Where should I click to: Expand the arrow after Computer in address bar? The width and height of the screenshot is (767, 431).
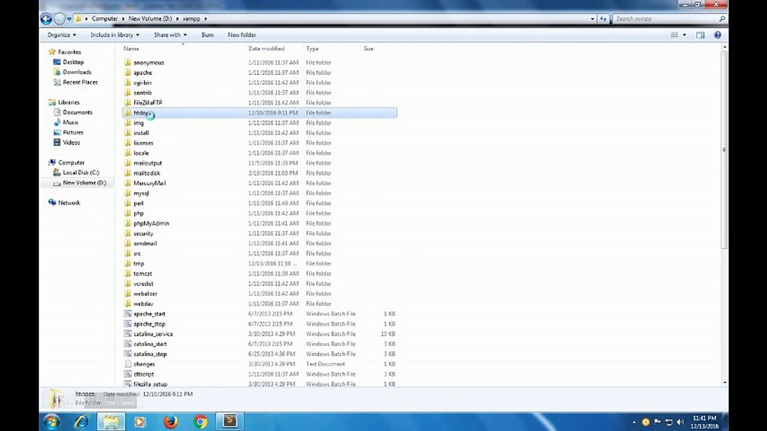123,19
